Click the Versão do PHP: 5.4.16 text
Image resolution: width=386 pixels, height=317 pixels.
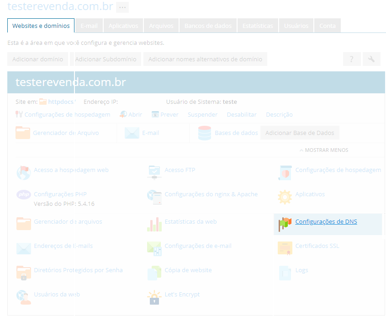coord(64,204)
